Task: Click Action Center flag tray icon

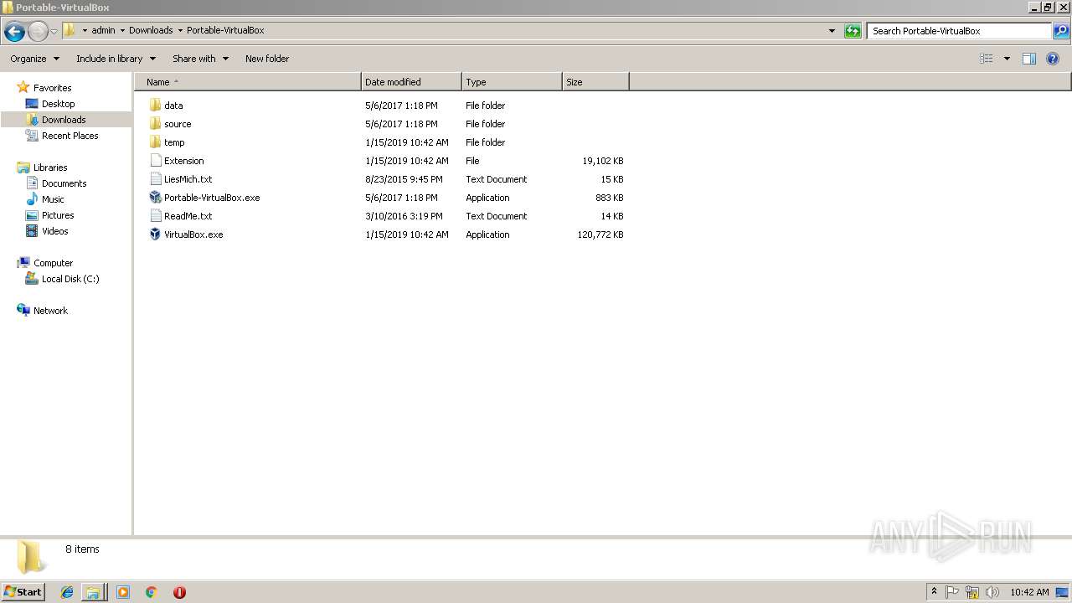Action: 952,592
